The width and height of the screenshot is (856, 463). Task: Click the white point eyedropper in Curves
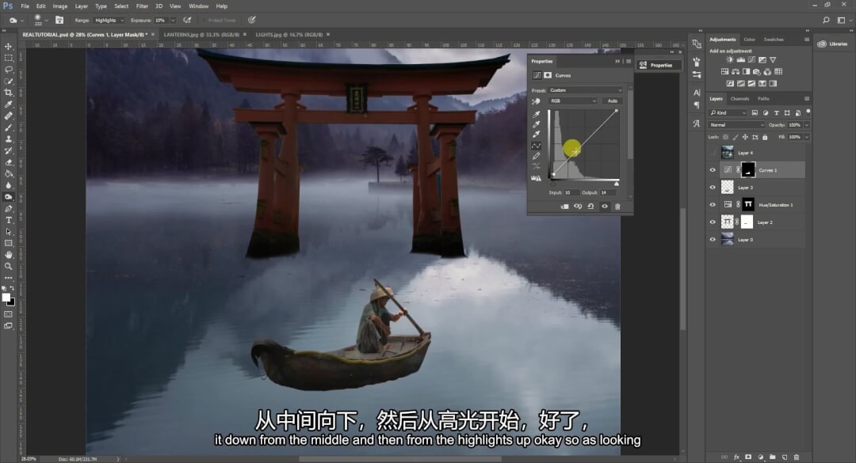pos(536,135)
